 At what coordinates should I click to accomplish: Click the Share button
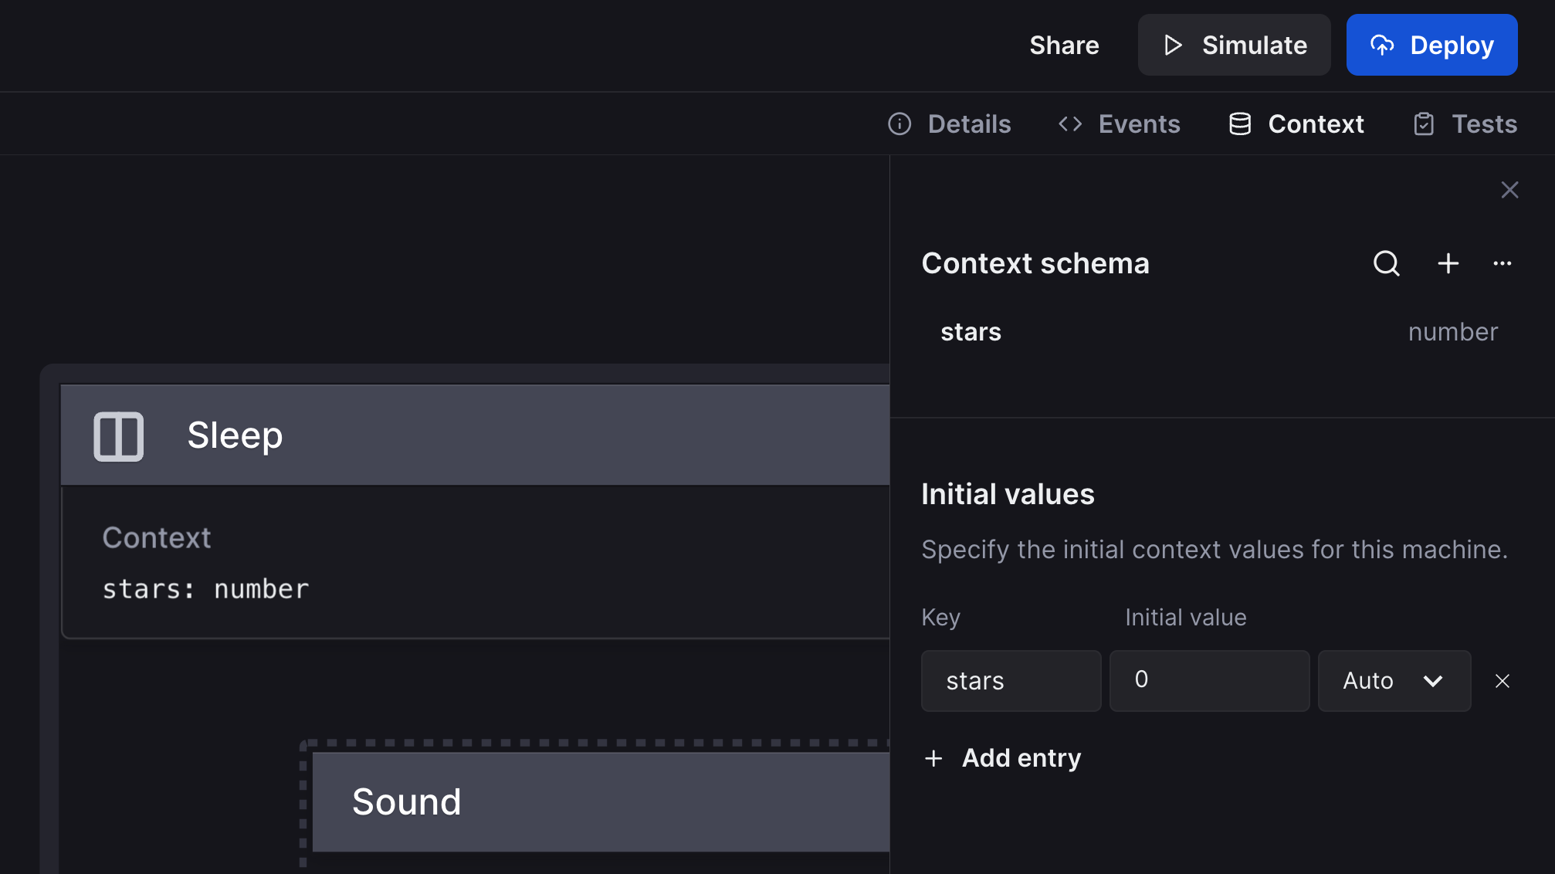[x=1064, y=45]
